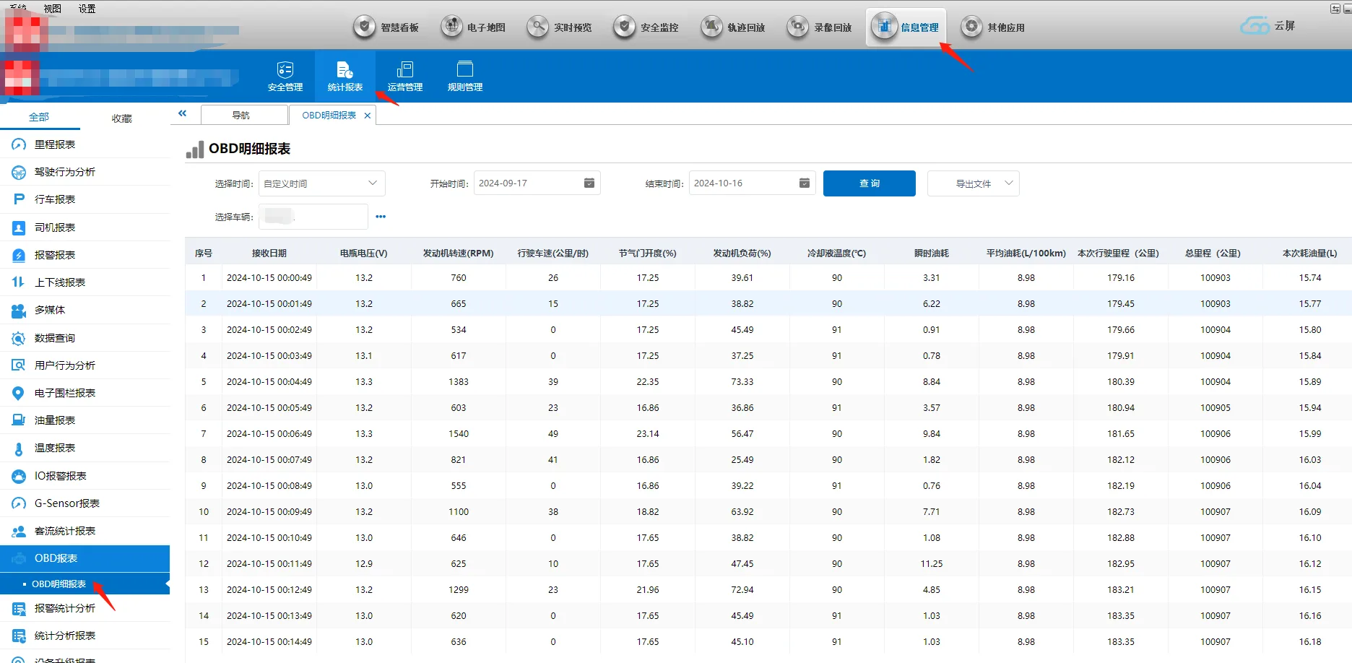Image resolution: width=1352 pixels, height=663 pixels.
Task: Open 客流统计报表 in the sidebar
Action: (85, 531)
